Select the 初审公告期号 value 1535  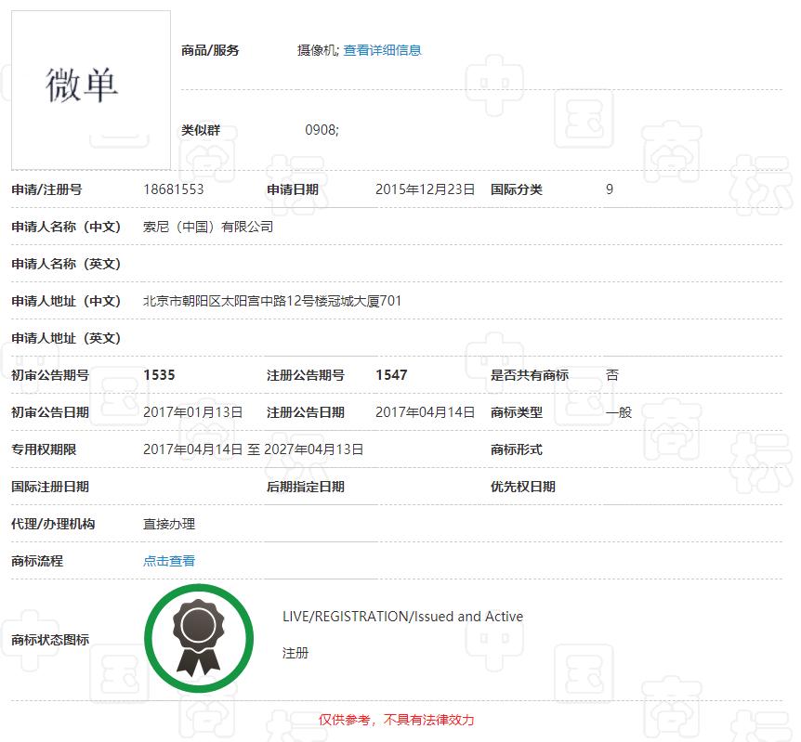[x=160, y=374]
